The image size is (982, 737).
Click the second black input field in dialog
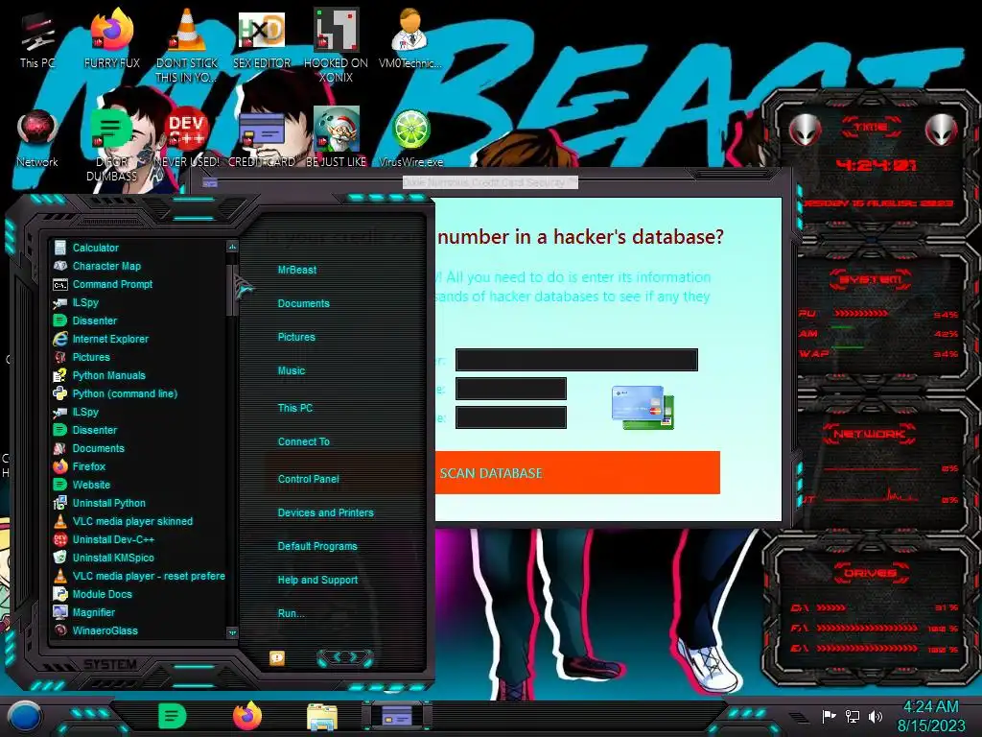[x=510, y=388]
